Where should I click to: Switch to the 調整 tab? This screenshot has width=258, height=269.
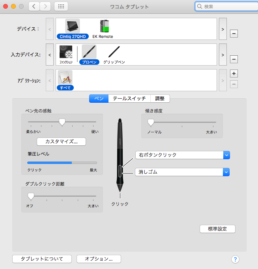click(x=160, y=99)
